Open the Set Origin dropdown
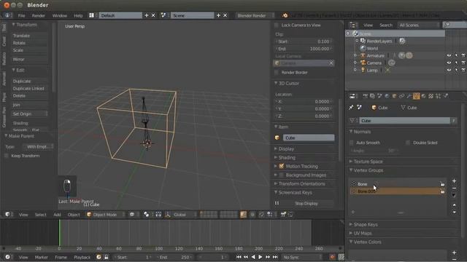Viewport: 467px width, 262px height. pos(29,114)
